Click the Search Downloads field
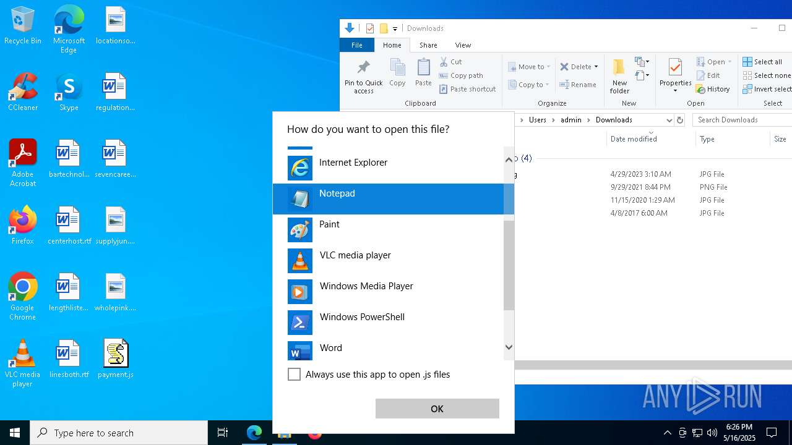The height and width of the screenshot is (445, 792). tap(742, 120)
